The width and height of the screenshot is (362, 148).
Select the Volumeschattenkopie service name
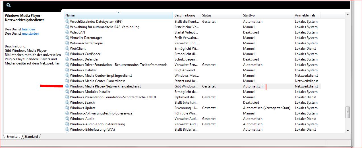pyautogui.click(x=86, y=43)
